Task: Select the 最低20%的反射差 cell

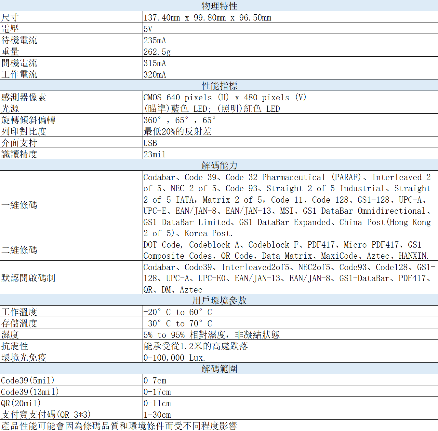Action: coord(178,131)
